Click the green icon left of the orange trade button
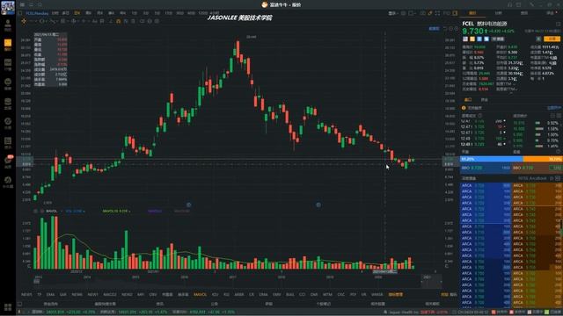 [538, 39]
